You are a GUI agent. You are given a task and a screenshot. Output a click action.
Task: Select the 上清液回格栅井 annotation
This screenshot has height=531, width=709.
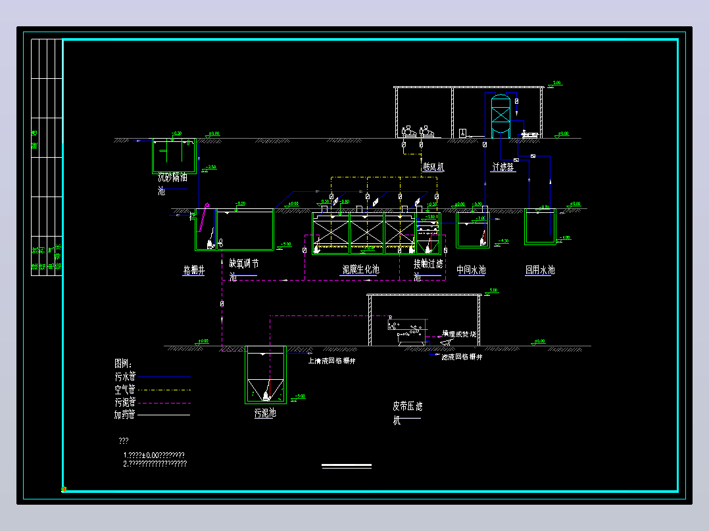(x=332, y=361)
